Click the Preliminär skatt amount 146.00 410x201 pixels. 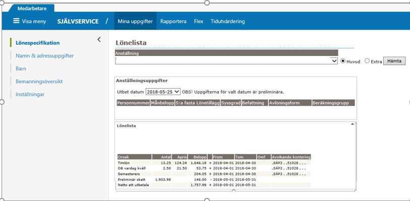click(x=201, y=179)
